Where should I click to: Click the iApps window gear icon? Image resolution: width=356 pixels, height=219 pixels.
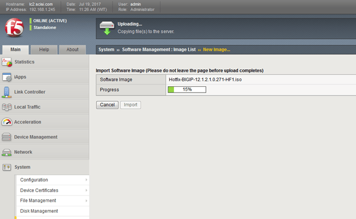click(7, 77)
